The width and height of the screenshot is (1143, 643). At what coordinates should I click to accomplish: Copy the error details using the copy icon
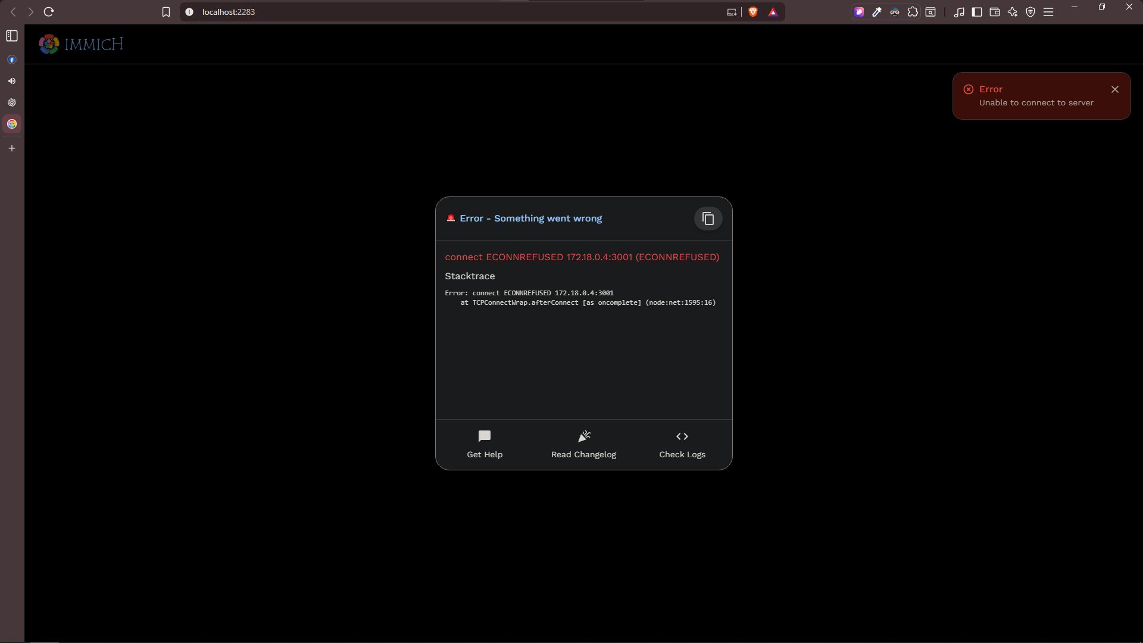tap(708, 219)
